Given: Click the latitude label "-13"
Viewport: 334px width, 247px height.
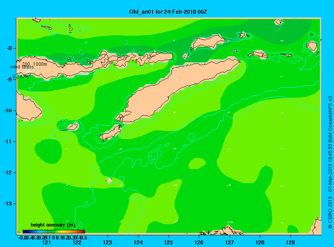Looking at the screenshot, I should pos(8,204).
